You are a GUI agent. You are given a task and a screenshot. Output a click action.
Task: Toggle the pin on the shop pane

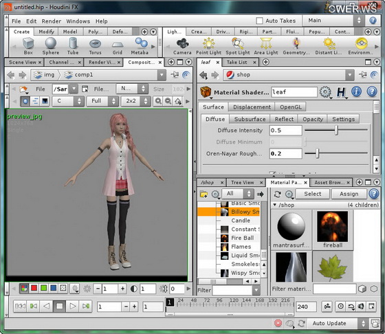point(363,75)
